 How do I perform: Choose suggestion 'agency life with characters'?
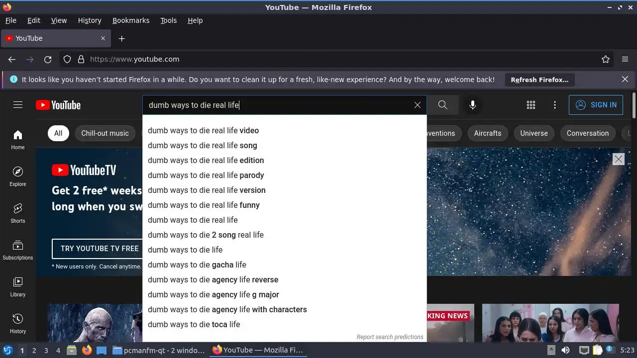point(285,309)
